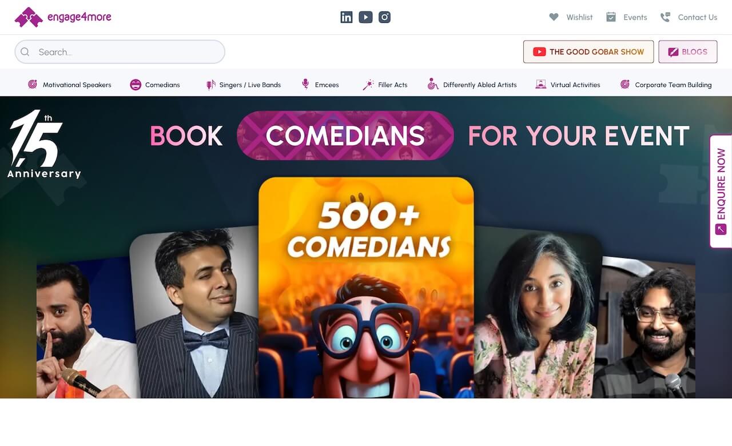Click the engage4more logo
Screen dimensions: 732x446
point(63,17)
